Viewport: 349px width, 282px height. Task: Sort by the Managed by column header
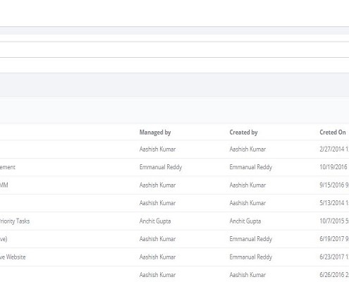[155, 133]
